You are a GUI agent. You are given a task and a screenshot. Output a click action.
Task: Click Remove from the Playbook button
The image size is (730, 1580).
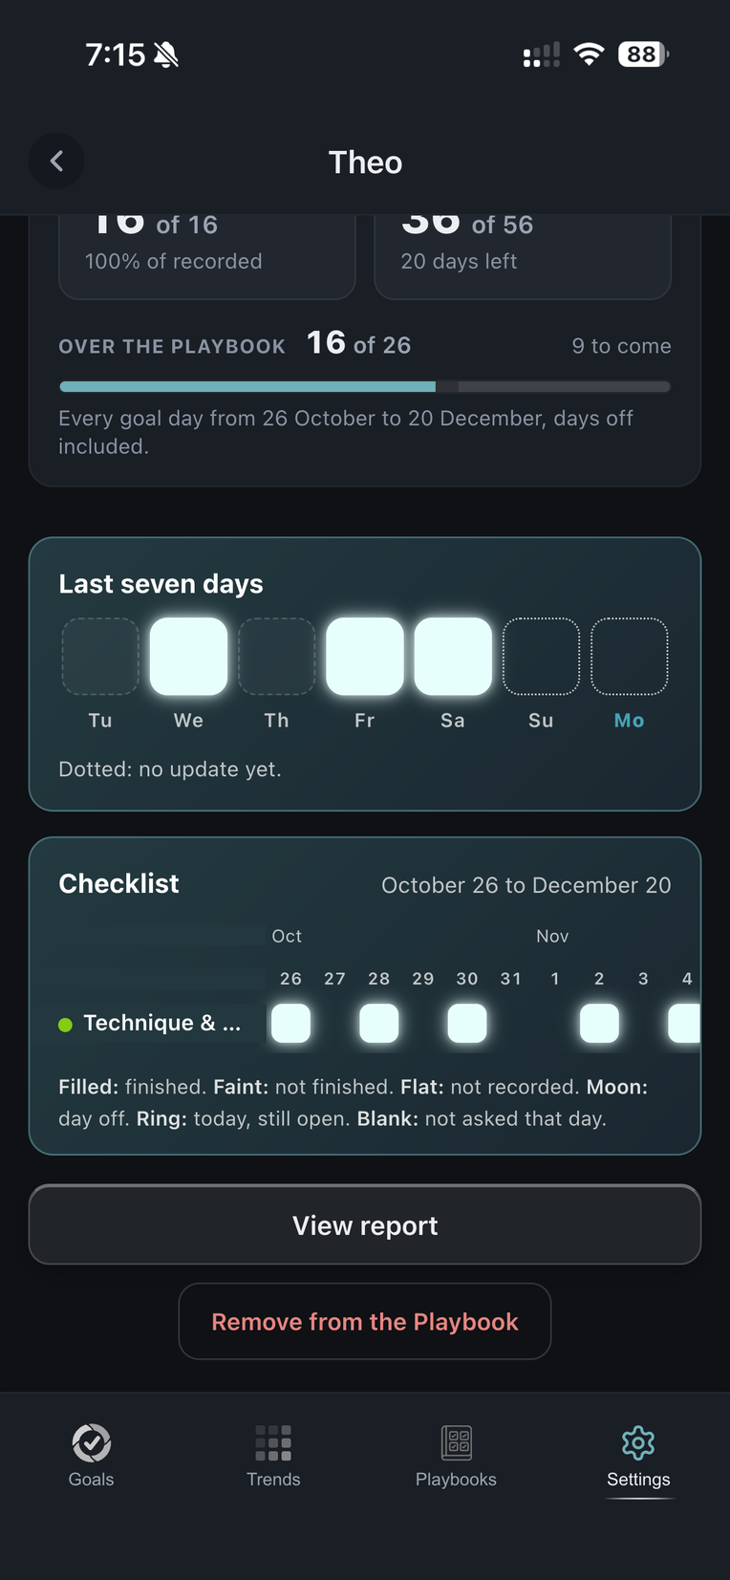tap(365, 1321)
